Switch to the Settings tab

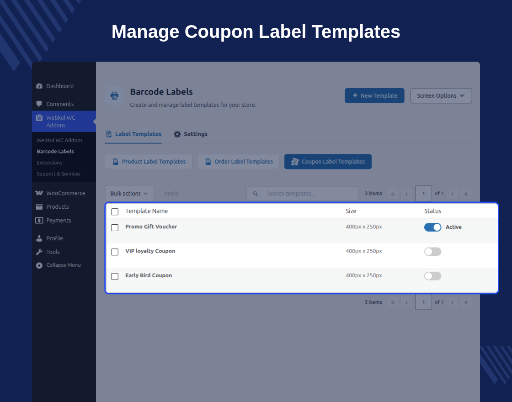pos(191,134)
